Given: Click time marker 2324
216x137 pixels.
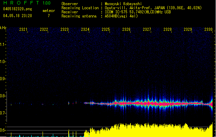Looking at the screenshot, I should pyautogui.click(x=85, y=29).
